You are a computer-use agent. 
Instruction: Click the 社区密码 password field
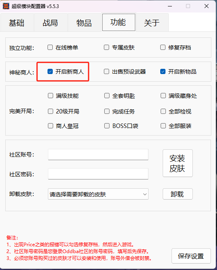point(98,174)
